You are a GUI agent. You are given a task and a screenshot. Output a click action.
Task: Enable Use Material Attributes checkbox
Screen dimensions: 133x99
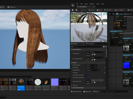click(86, 75)
